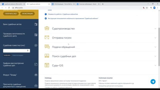Click the SMS bubble icon beside Судебная повестка
The height and width of the screenshot is (90, 160).
pyautogui.click(x=36, y=45)
